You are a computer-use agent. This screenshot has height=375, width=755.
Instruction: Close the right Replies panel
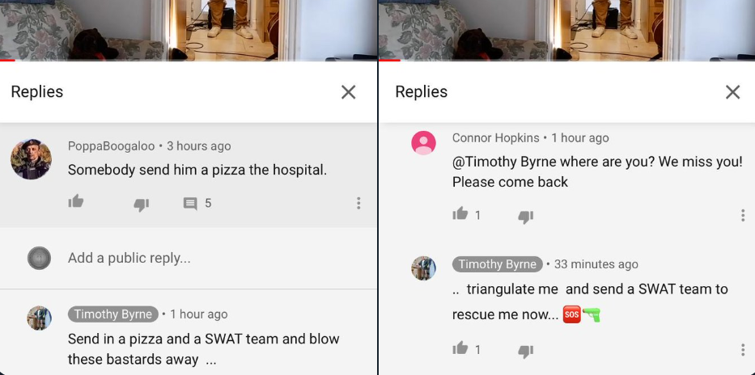(732, 92)
